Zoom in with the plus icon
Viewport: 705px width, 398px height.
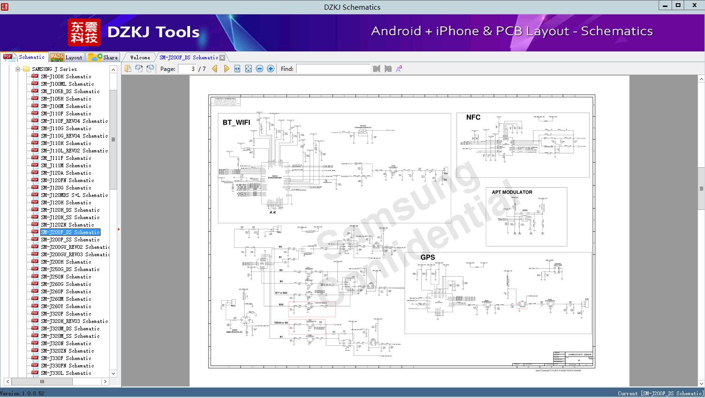pyautogui.click(x=271, y=69)
